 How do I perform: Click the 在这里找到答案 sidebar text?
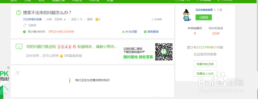pyautogui.click(x=205, y=54)
